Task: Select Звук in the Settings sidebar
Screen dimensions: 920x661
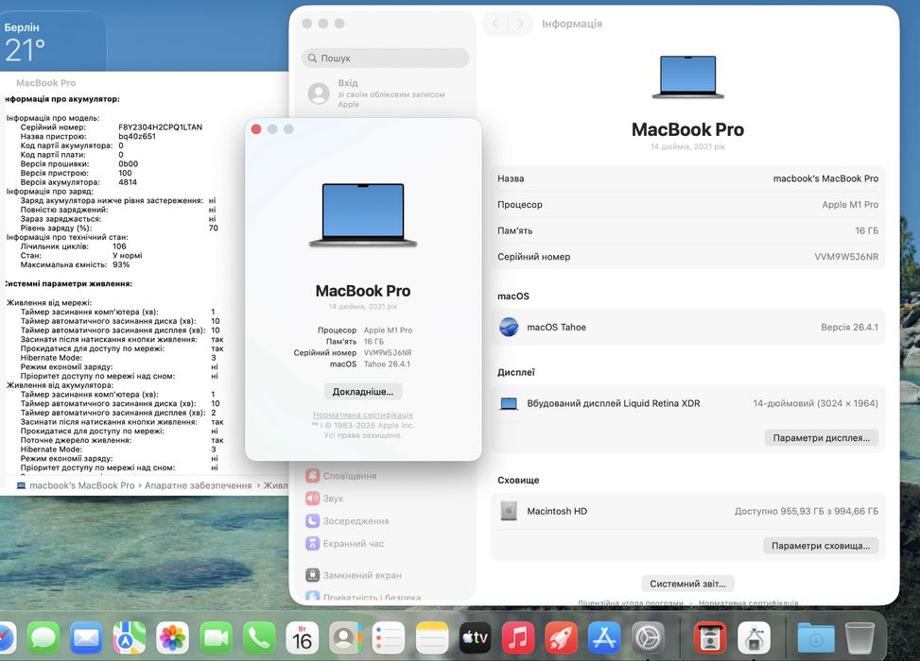Action: point(324,498)
